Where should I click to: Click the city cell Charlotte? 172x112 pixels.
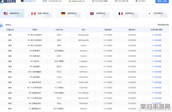pyautogui.click(x=83, y=88)
